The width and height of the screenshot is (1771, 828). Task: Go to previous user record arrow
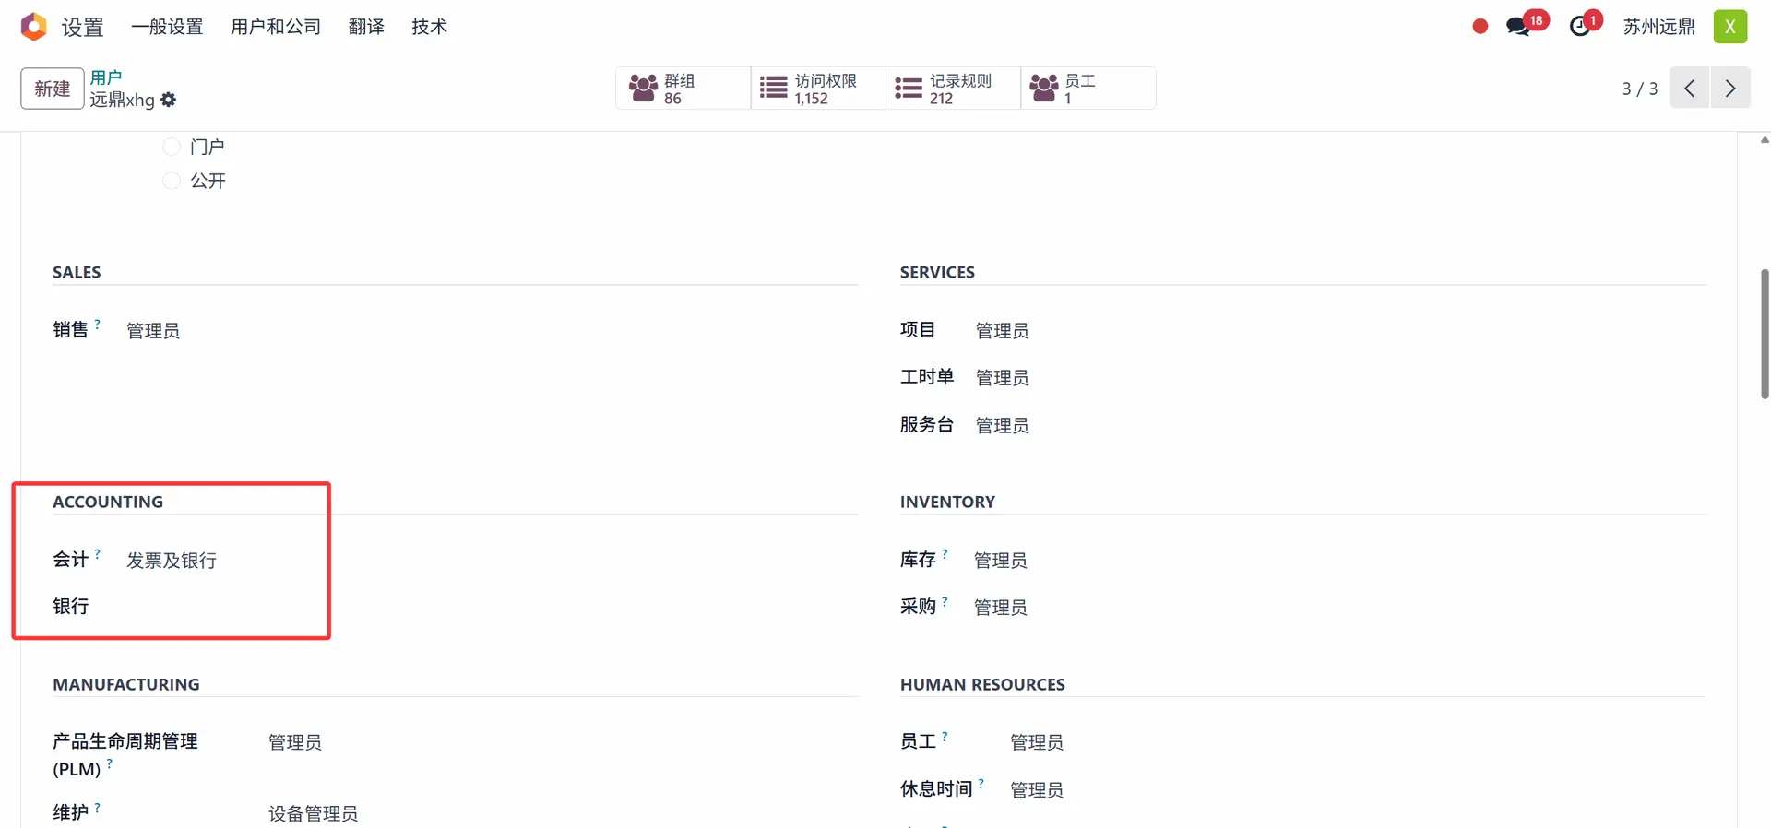1689,89
